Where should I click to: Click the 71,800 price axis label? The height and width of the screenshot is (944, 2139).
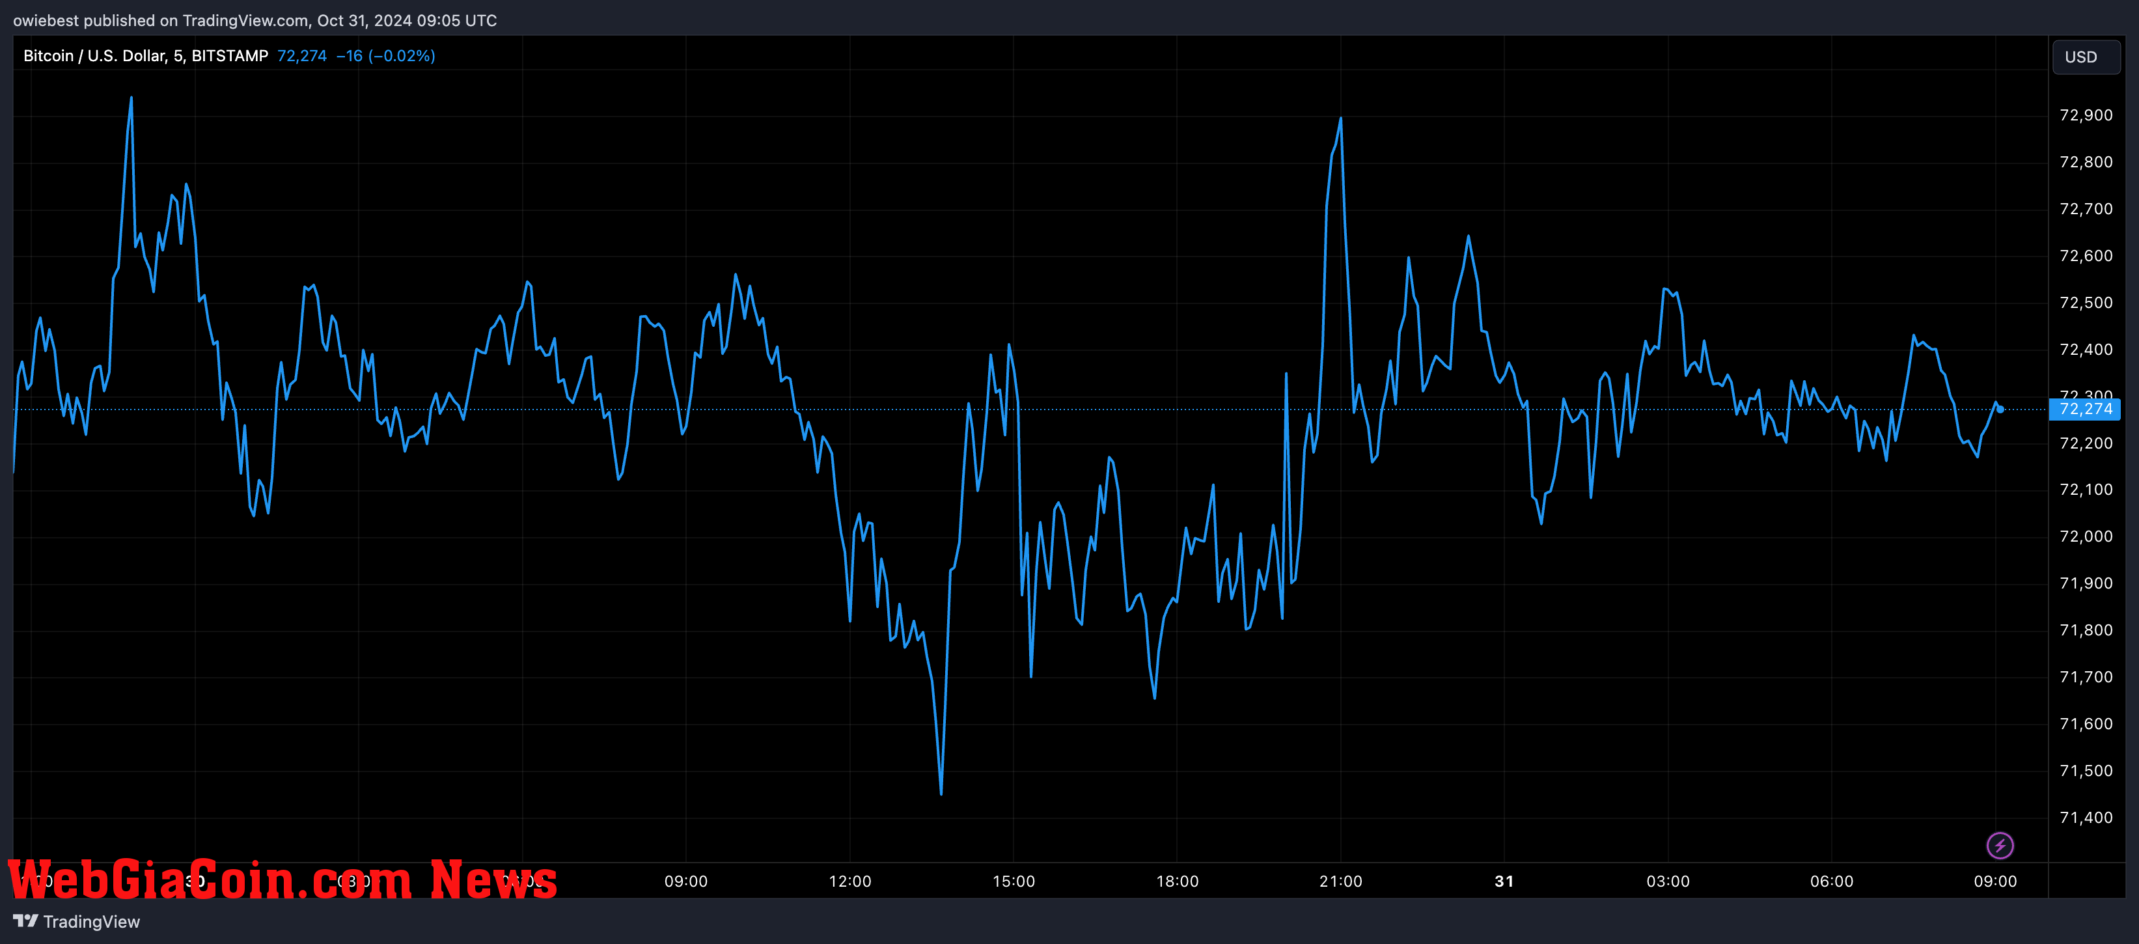[2086, 630]
